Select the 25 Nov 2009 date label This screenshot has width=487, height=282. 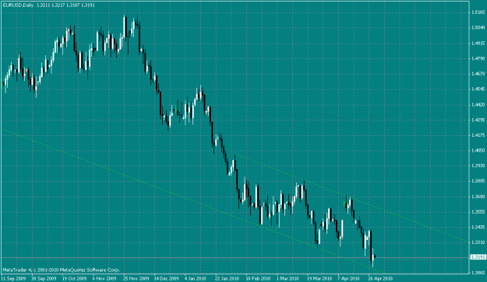136,279
